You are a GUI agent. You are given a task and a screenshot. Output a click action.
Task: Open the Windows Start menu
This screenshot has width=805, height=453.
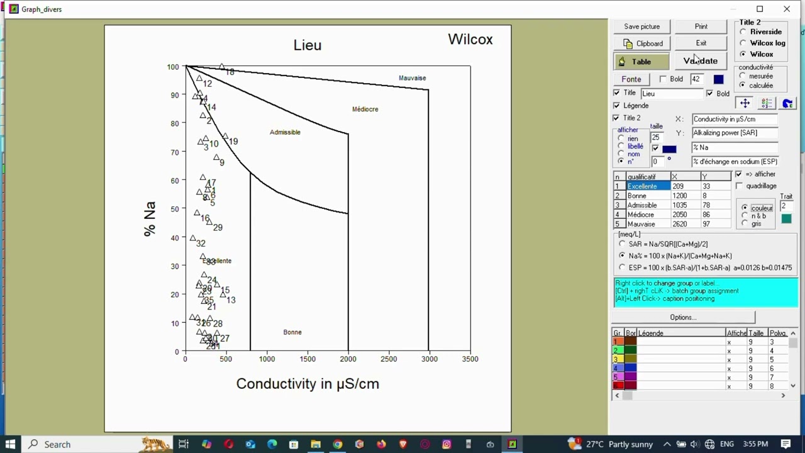(11, 444)
